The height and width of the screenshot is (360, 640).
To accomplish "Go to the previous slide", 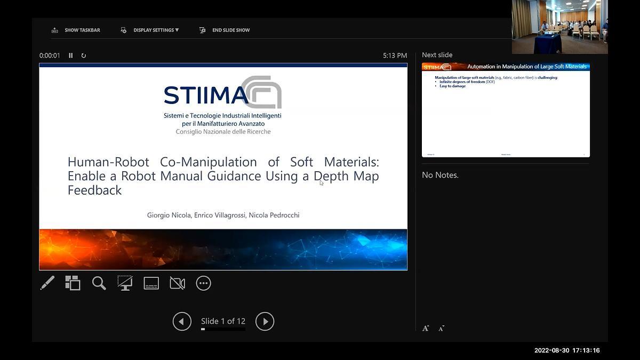I will 182,321.
